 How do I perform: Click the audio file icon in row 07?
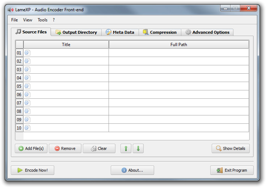[x=27, y=103]
